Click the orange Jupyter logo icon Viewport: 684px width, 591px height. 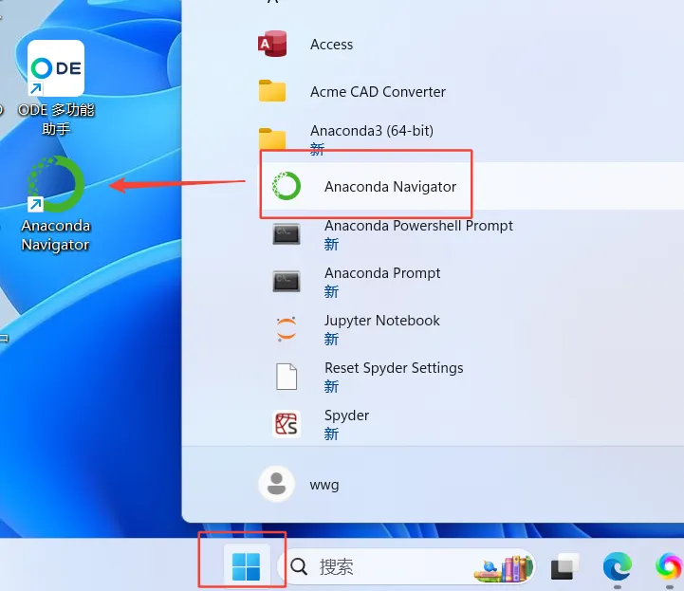click(287, 329)
